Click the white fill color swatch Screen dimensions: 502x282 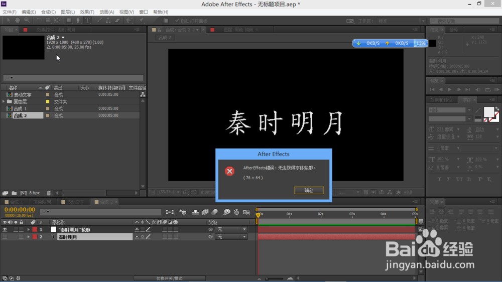pos(488,112)
